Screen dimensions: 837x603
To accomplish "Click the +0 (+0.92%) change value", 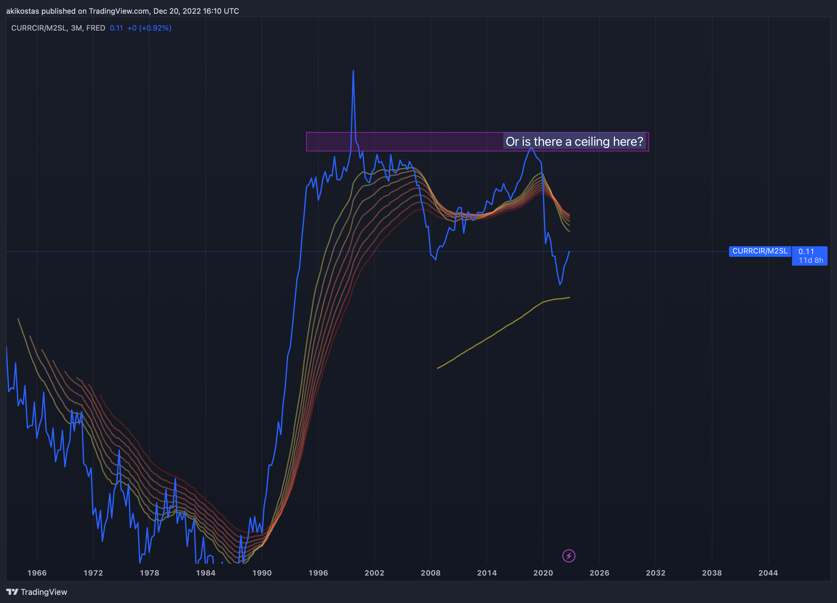I will [149, 28].
